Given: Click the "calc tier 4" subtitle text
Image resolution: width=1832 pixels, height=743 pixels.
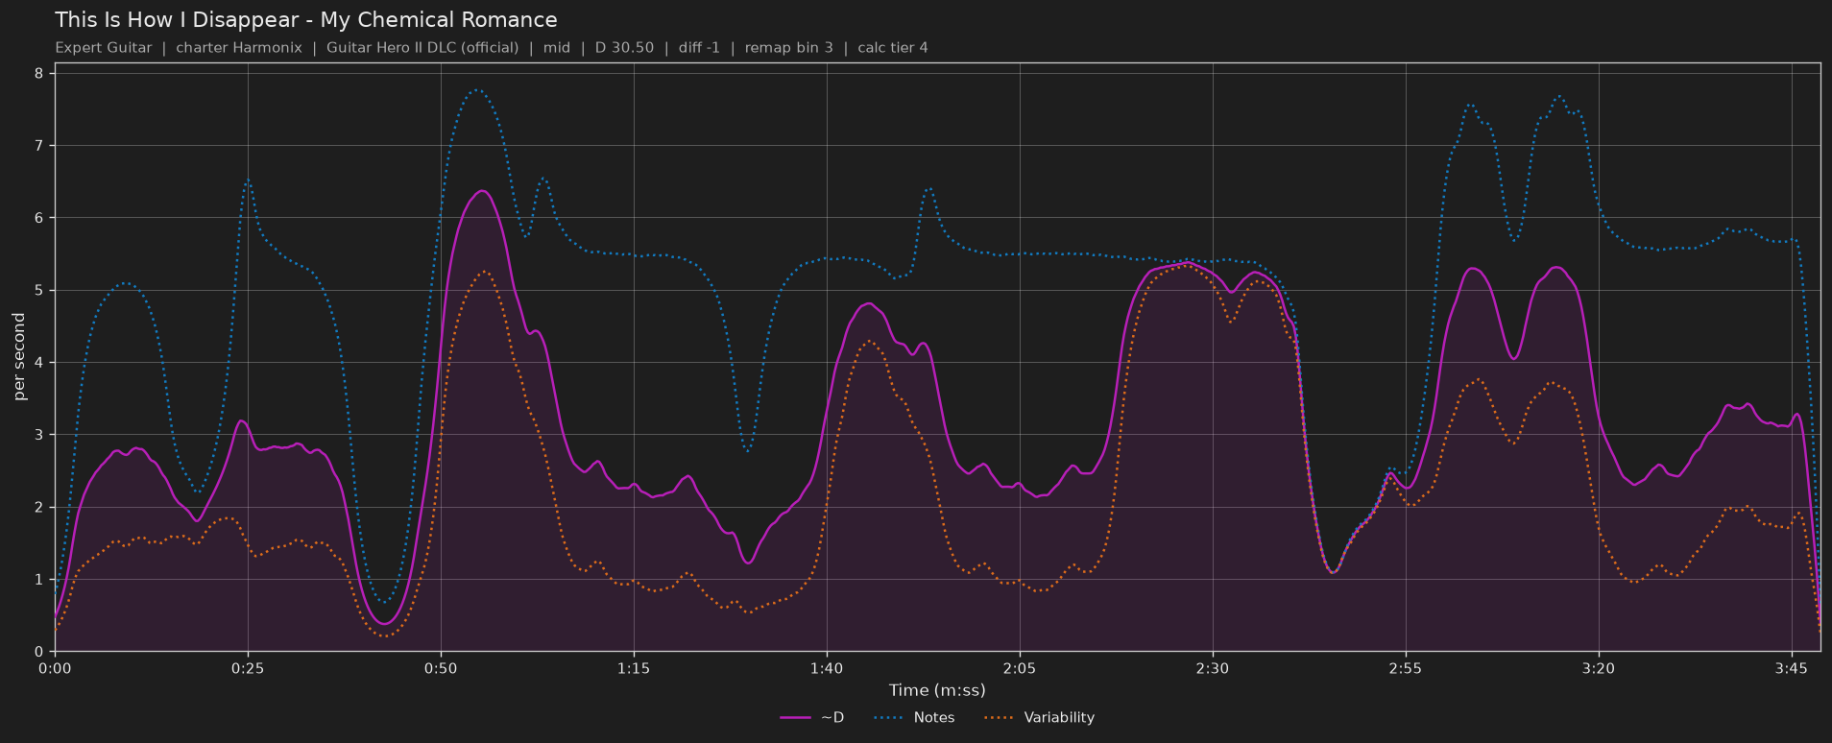Looking at the screenshot, I should pyautogui.click(x=893, y=48).
